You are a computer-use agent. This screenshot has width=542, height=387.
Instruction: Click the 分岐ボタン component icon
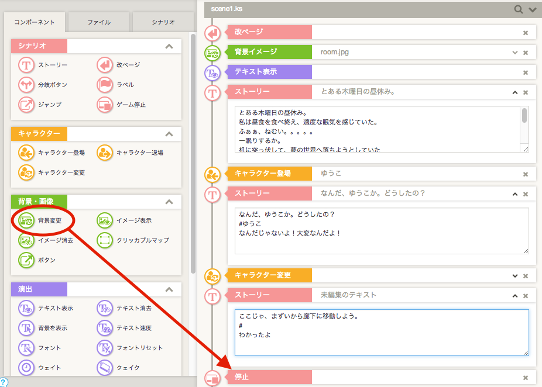point(27,85)
